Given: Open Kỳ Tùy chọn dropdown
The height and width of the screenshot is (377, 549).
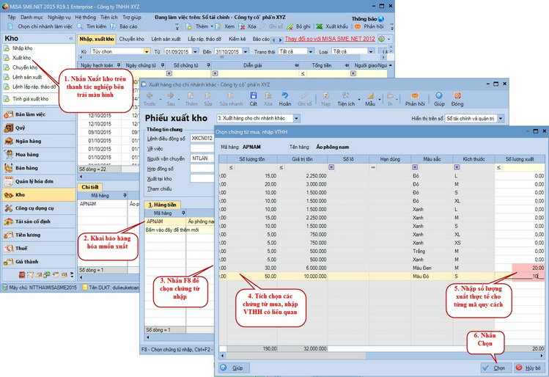Looking at the screenshot, I should pos(147,51).
